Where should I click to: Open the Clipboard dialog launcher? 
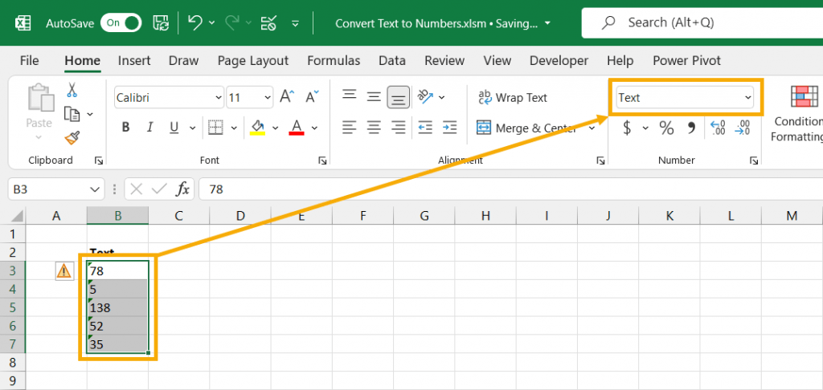[99, 161]
